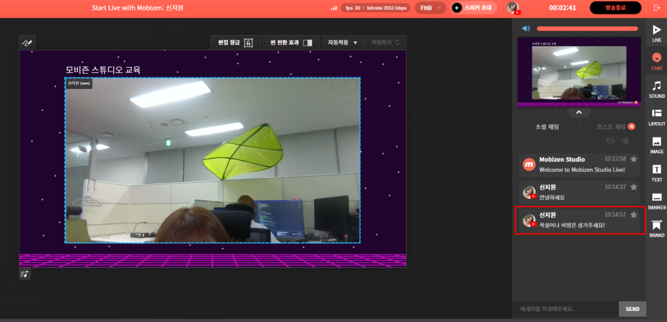The image size is (667, 322).
Task: Click the 신지원 avatar on 10:14:37 message
Action: pyautogui.click(x=529, y=192)
